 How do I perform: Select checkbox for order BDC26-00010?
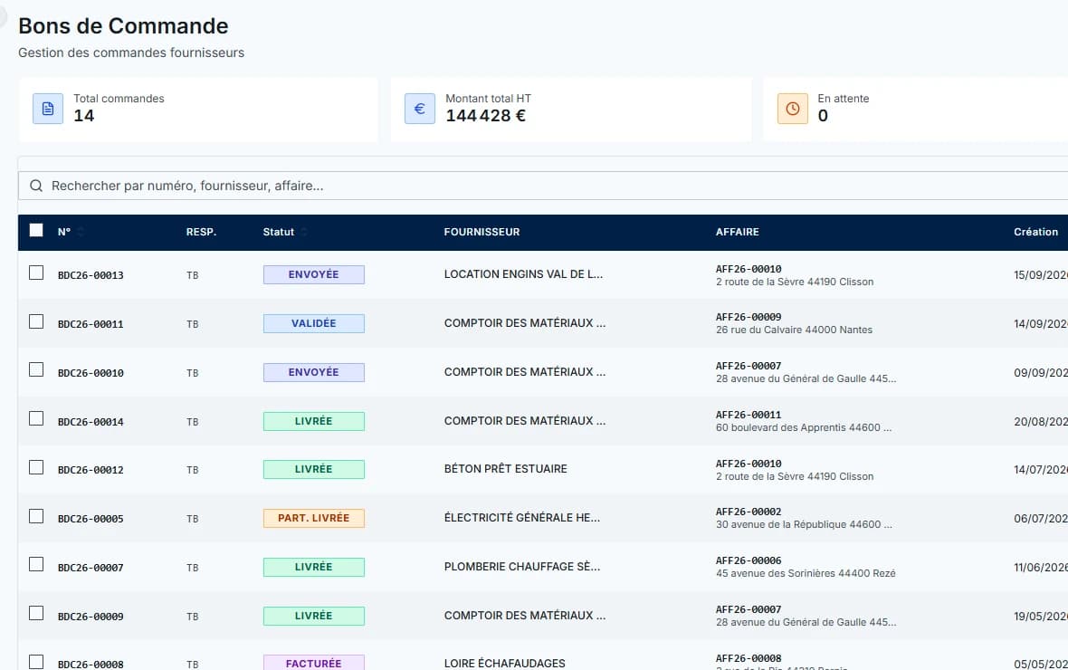(36, 369)
